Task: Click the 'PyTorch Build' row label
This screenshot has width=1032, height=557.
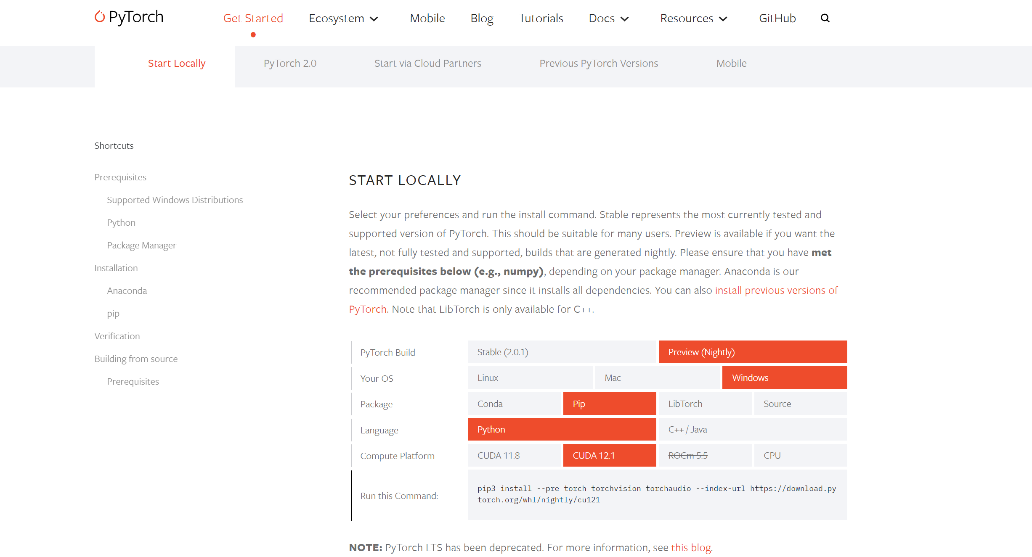Action: (x=387, y=352)
